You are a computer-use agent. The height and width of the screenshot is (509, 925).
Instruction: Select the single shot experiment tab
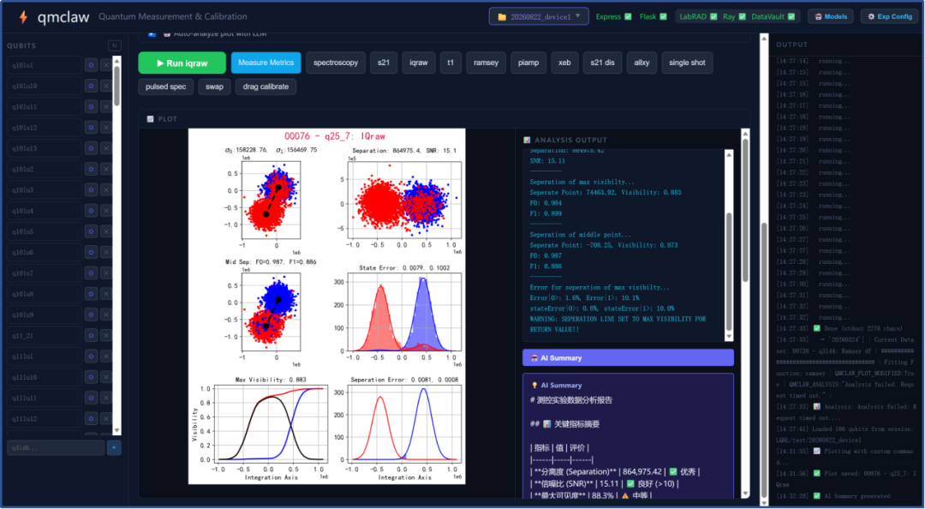point(687,63)
